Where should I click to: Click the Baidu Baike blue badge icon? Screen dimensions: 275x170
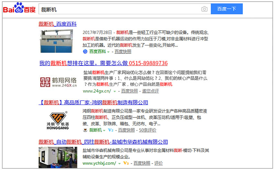tap(85, 52)
